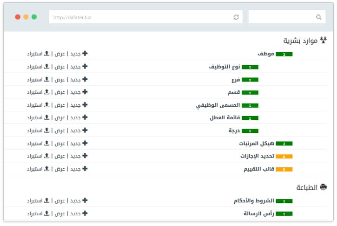Click the plus icon in the موظف row
337x226 pixels.
point(85,54)
